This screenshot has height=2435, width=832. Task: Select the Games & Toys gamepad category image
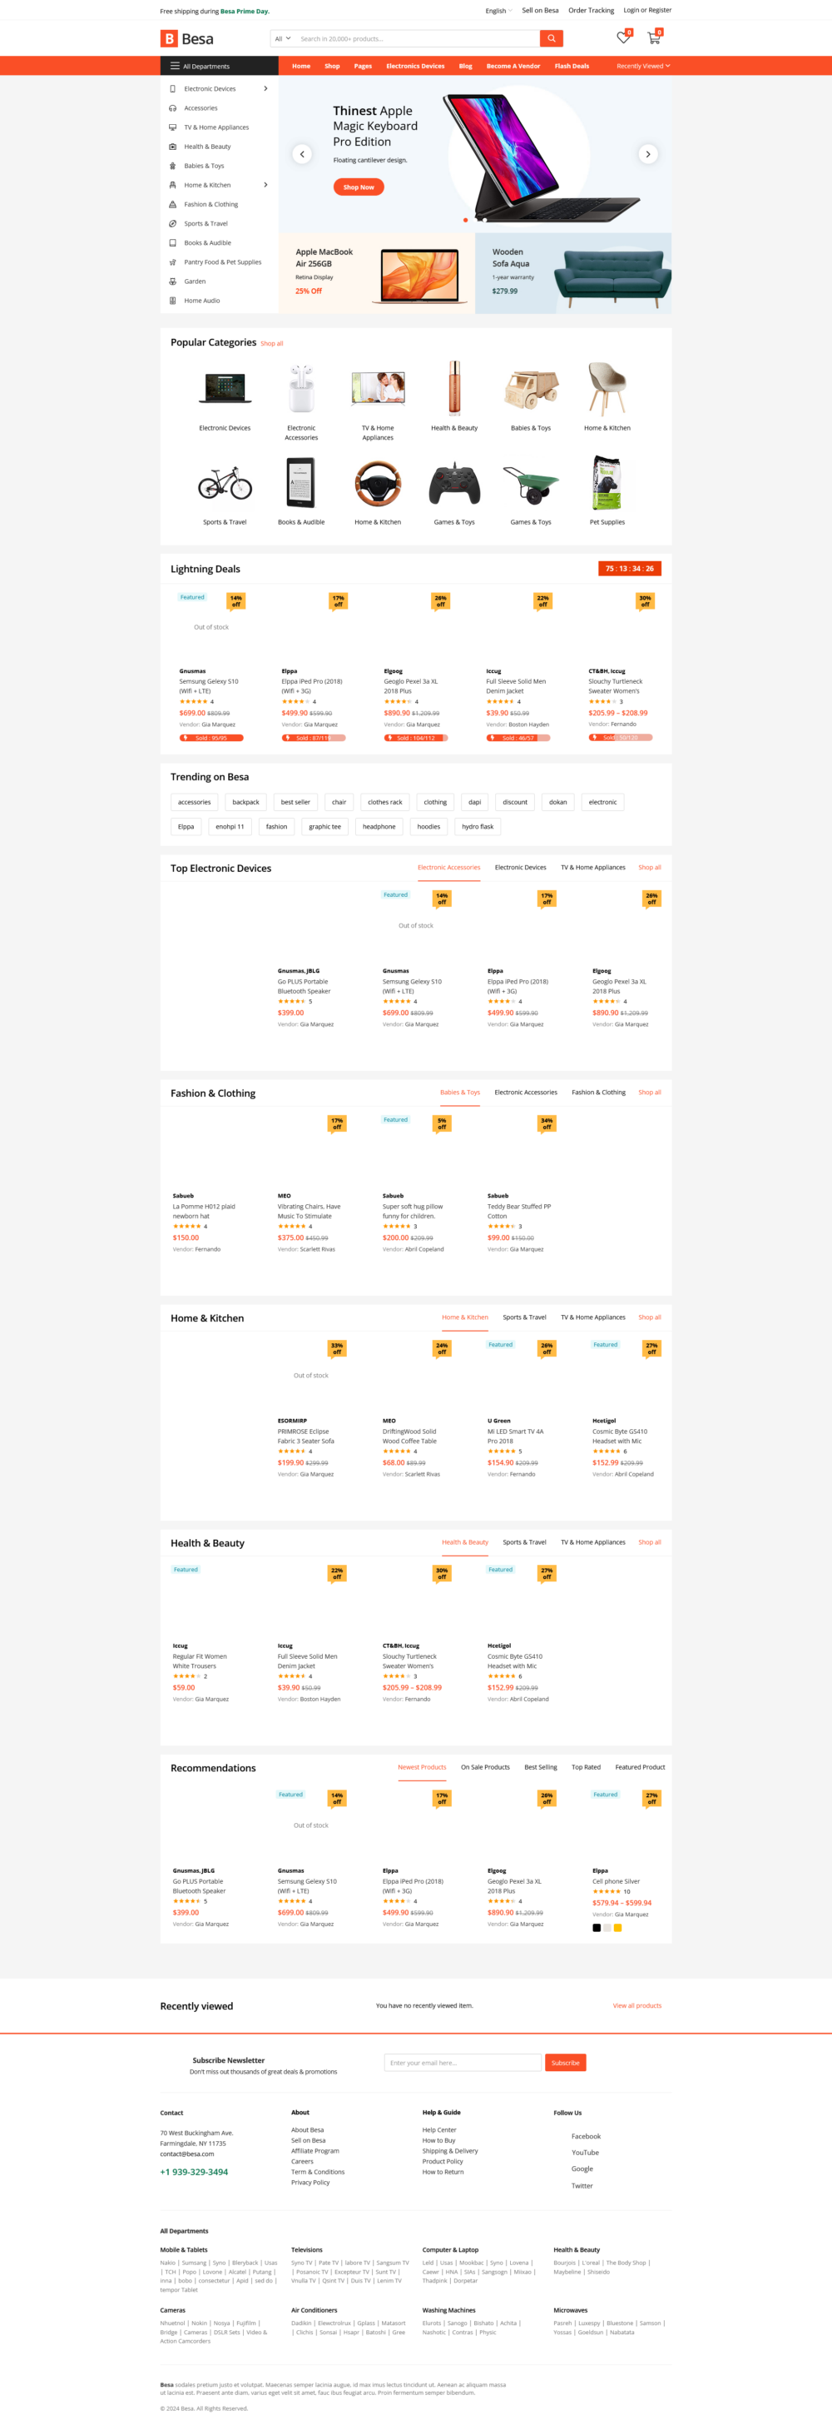pos(454,483)
